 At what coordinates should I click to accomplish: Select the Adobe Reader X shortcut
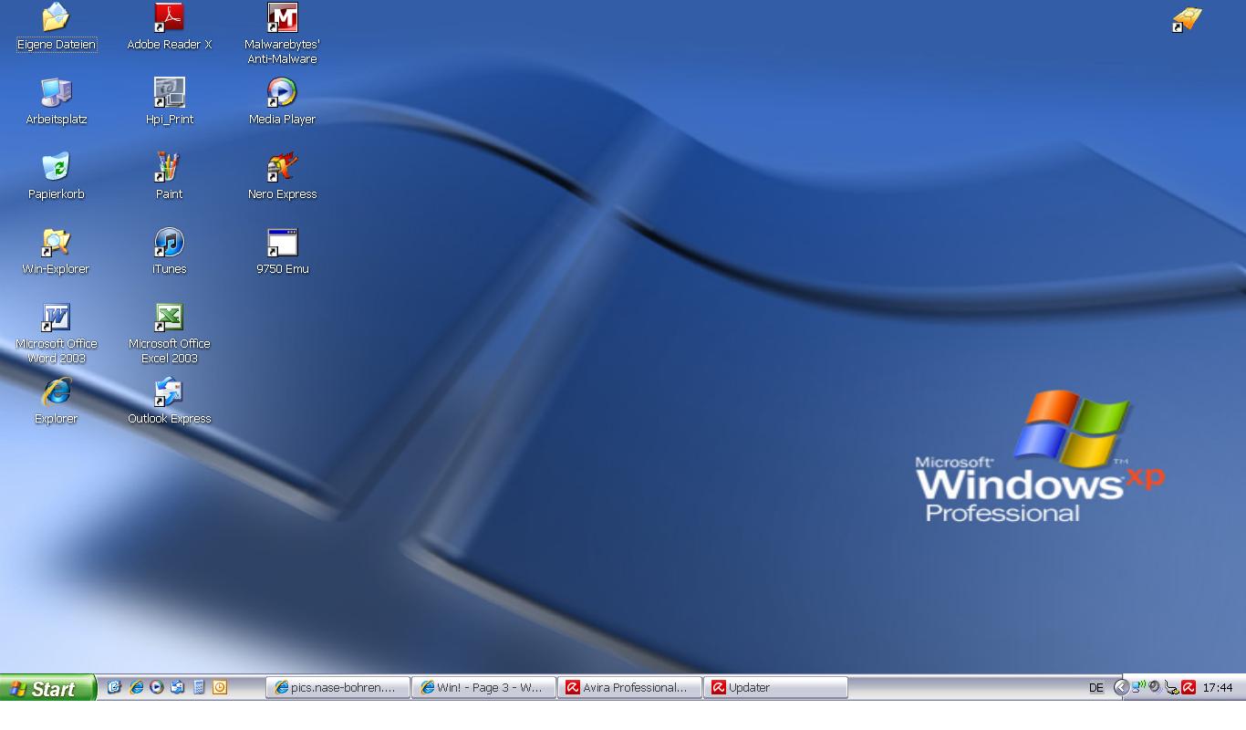pyautogui.click(x=169, y=26)
